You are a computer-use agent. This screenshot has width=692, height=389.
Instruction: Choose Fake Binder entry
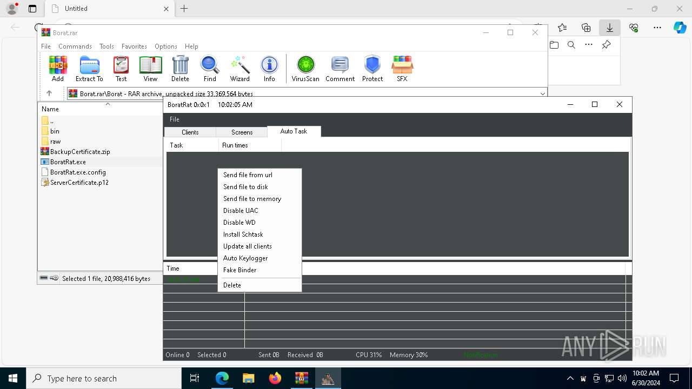[259, 270]
